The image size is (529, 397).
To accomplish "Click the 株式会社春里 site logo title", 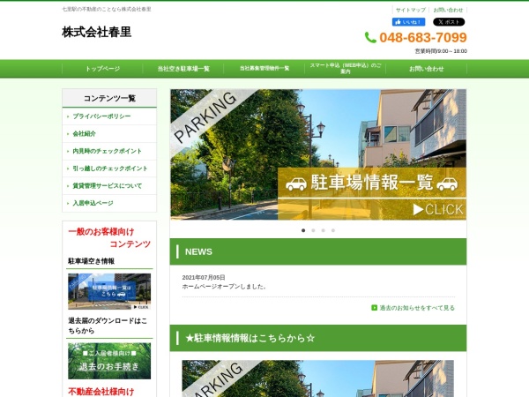I will click(x=96, y=32).
